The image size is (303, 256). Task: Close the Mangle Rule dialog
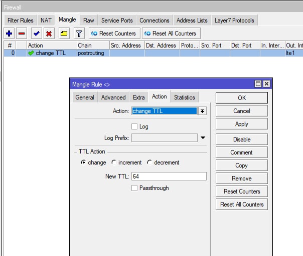pyautogui.click(x=266, y=84)
